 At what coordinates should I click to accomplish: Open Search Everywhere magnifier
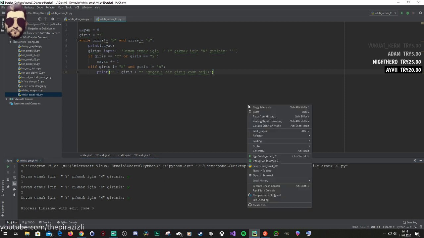421,13
